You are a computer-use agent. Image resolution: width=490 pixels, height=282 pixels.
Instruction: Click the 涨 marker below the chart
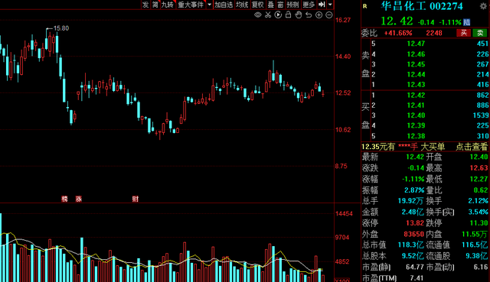[79, 199]
